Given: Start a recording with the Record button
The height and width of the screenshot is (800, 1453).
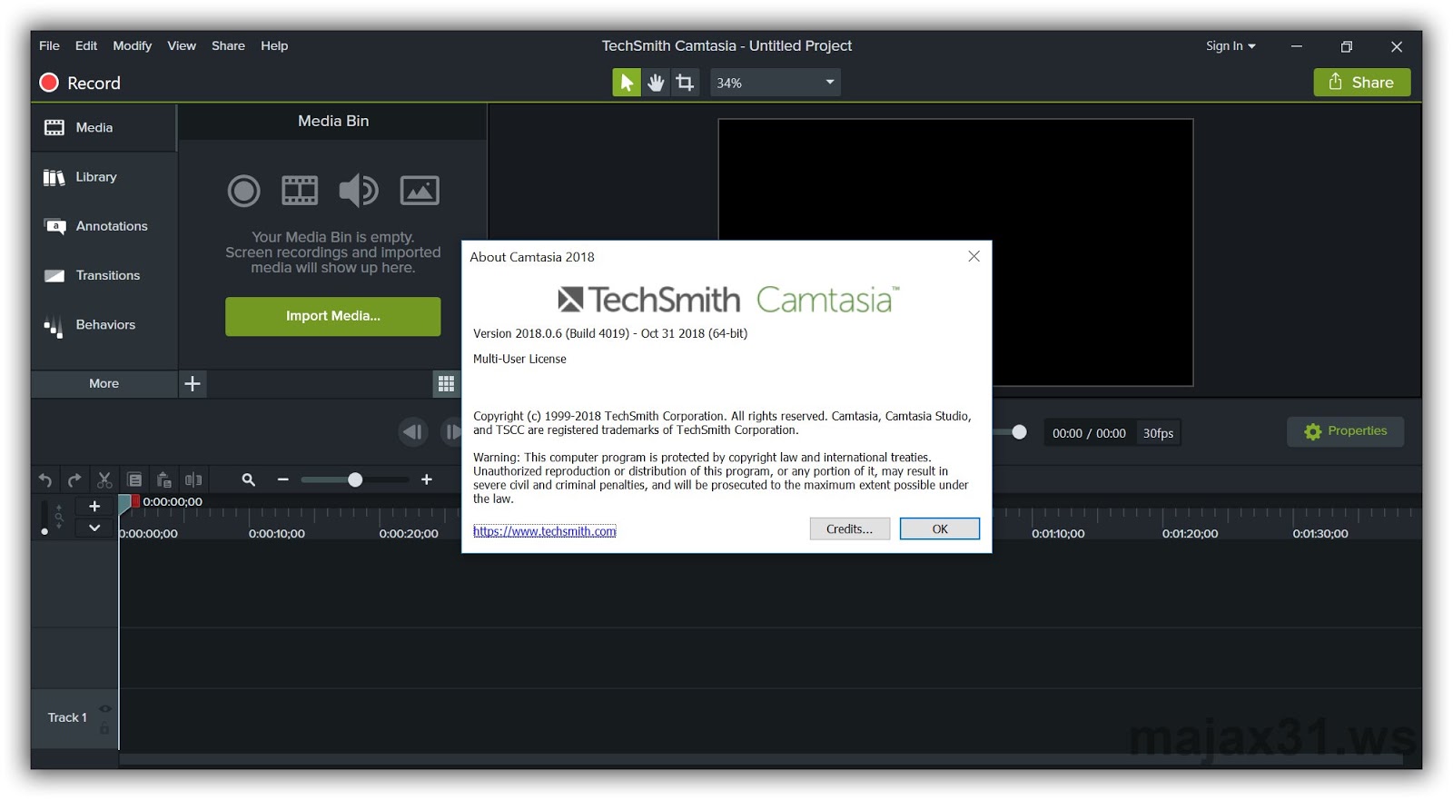Looking at the screenshot, I should pyautogui.click(x=80, y=83).
